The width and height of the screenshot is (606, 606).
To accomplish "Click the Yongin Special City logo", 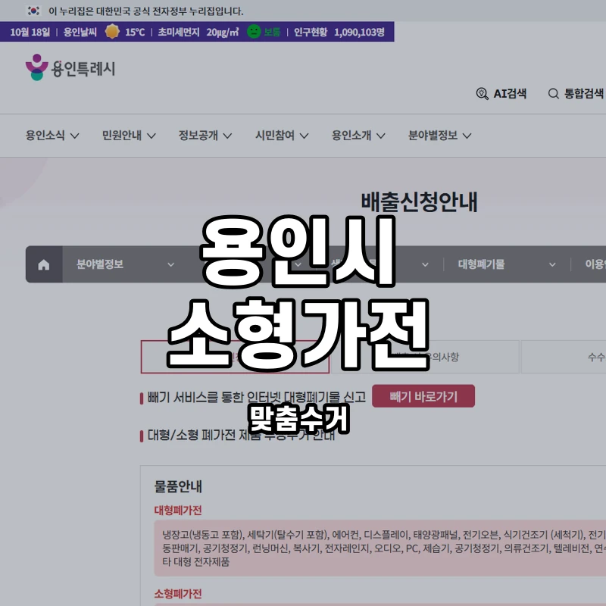I will pyautogui.click(x=70, y=67).
